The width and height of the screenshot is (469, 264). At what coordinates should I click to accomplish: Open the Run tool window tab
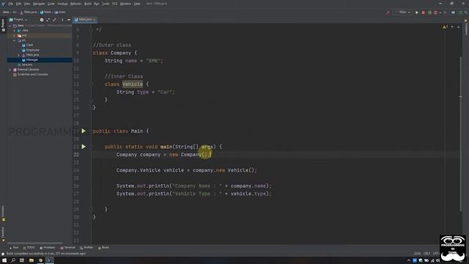pyautogui.click(x=14, y=248)
